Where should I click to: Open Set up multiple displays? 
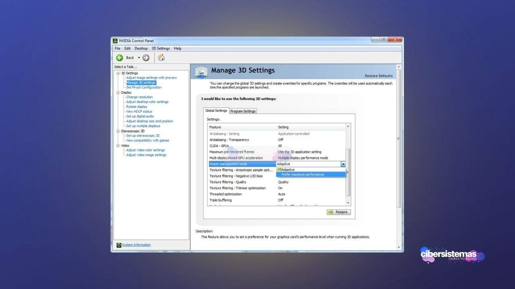coord(143,126)
